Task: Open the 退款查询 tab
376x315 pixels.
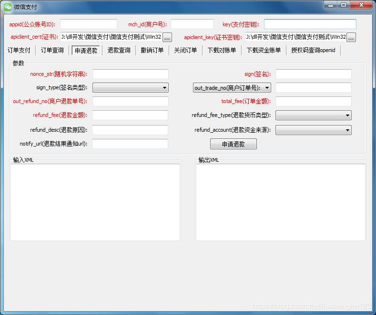Action: click(119, 50)
